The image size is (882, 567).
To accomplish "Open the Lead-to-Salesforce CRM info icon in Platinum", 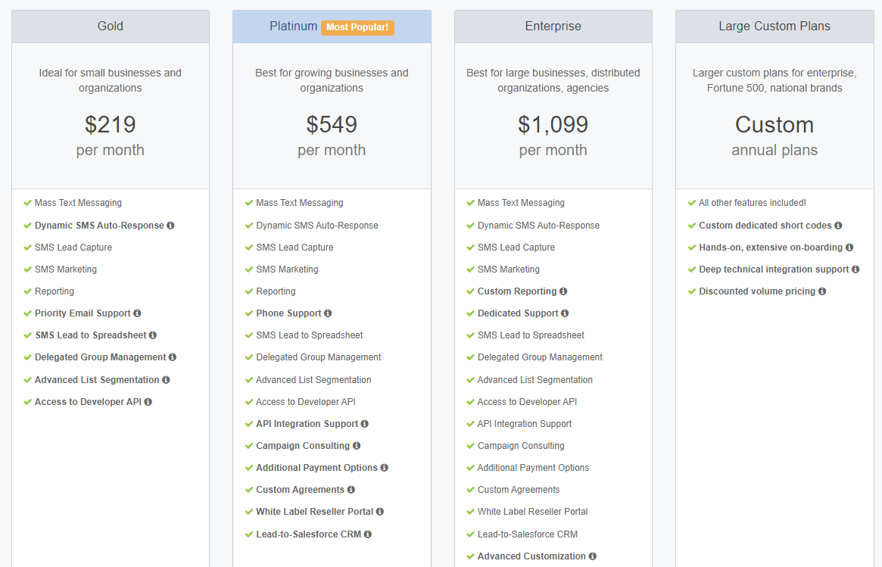I will click(x=367, y=534).
